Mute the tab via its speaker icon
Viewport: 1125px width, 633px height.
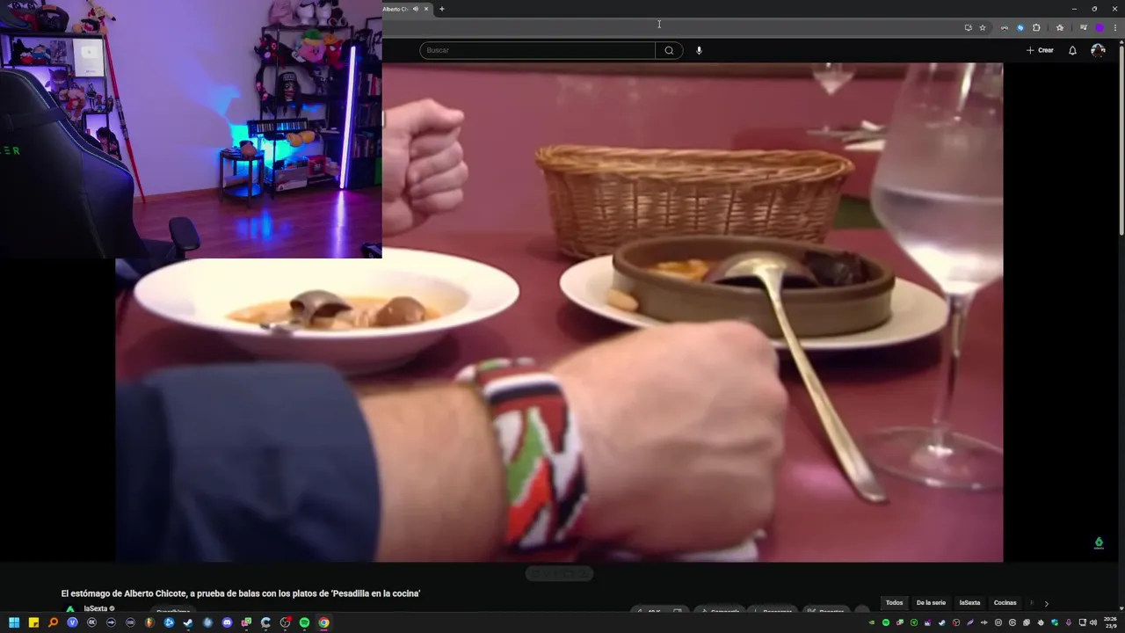pyautogui.click(x=416, y=9)
